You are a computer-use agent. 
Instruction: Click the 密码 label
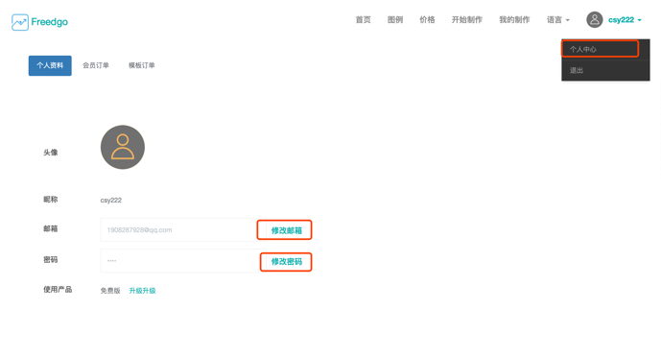51,260
